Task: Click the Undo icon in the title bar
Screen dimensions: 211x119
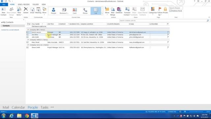Action: [x=9, y=1]
